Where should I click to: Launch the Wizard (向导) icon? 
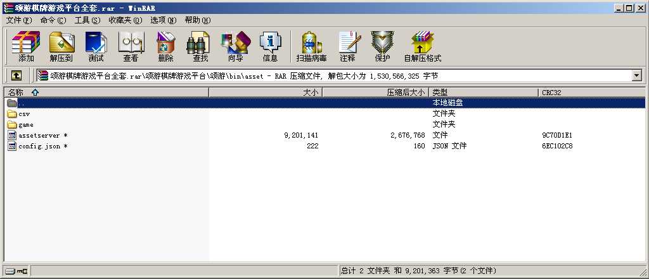point(236,46)
